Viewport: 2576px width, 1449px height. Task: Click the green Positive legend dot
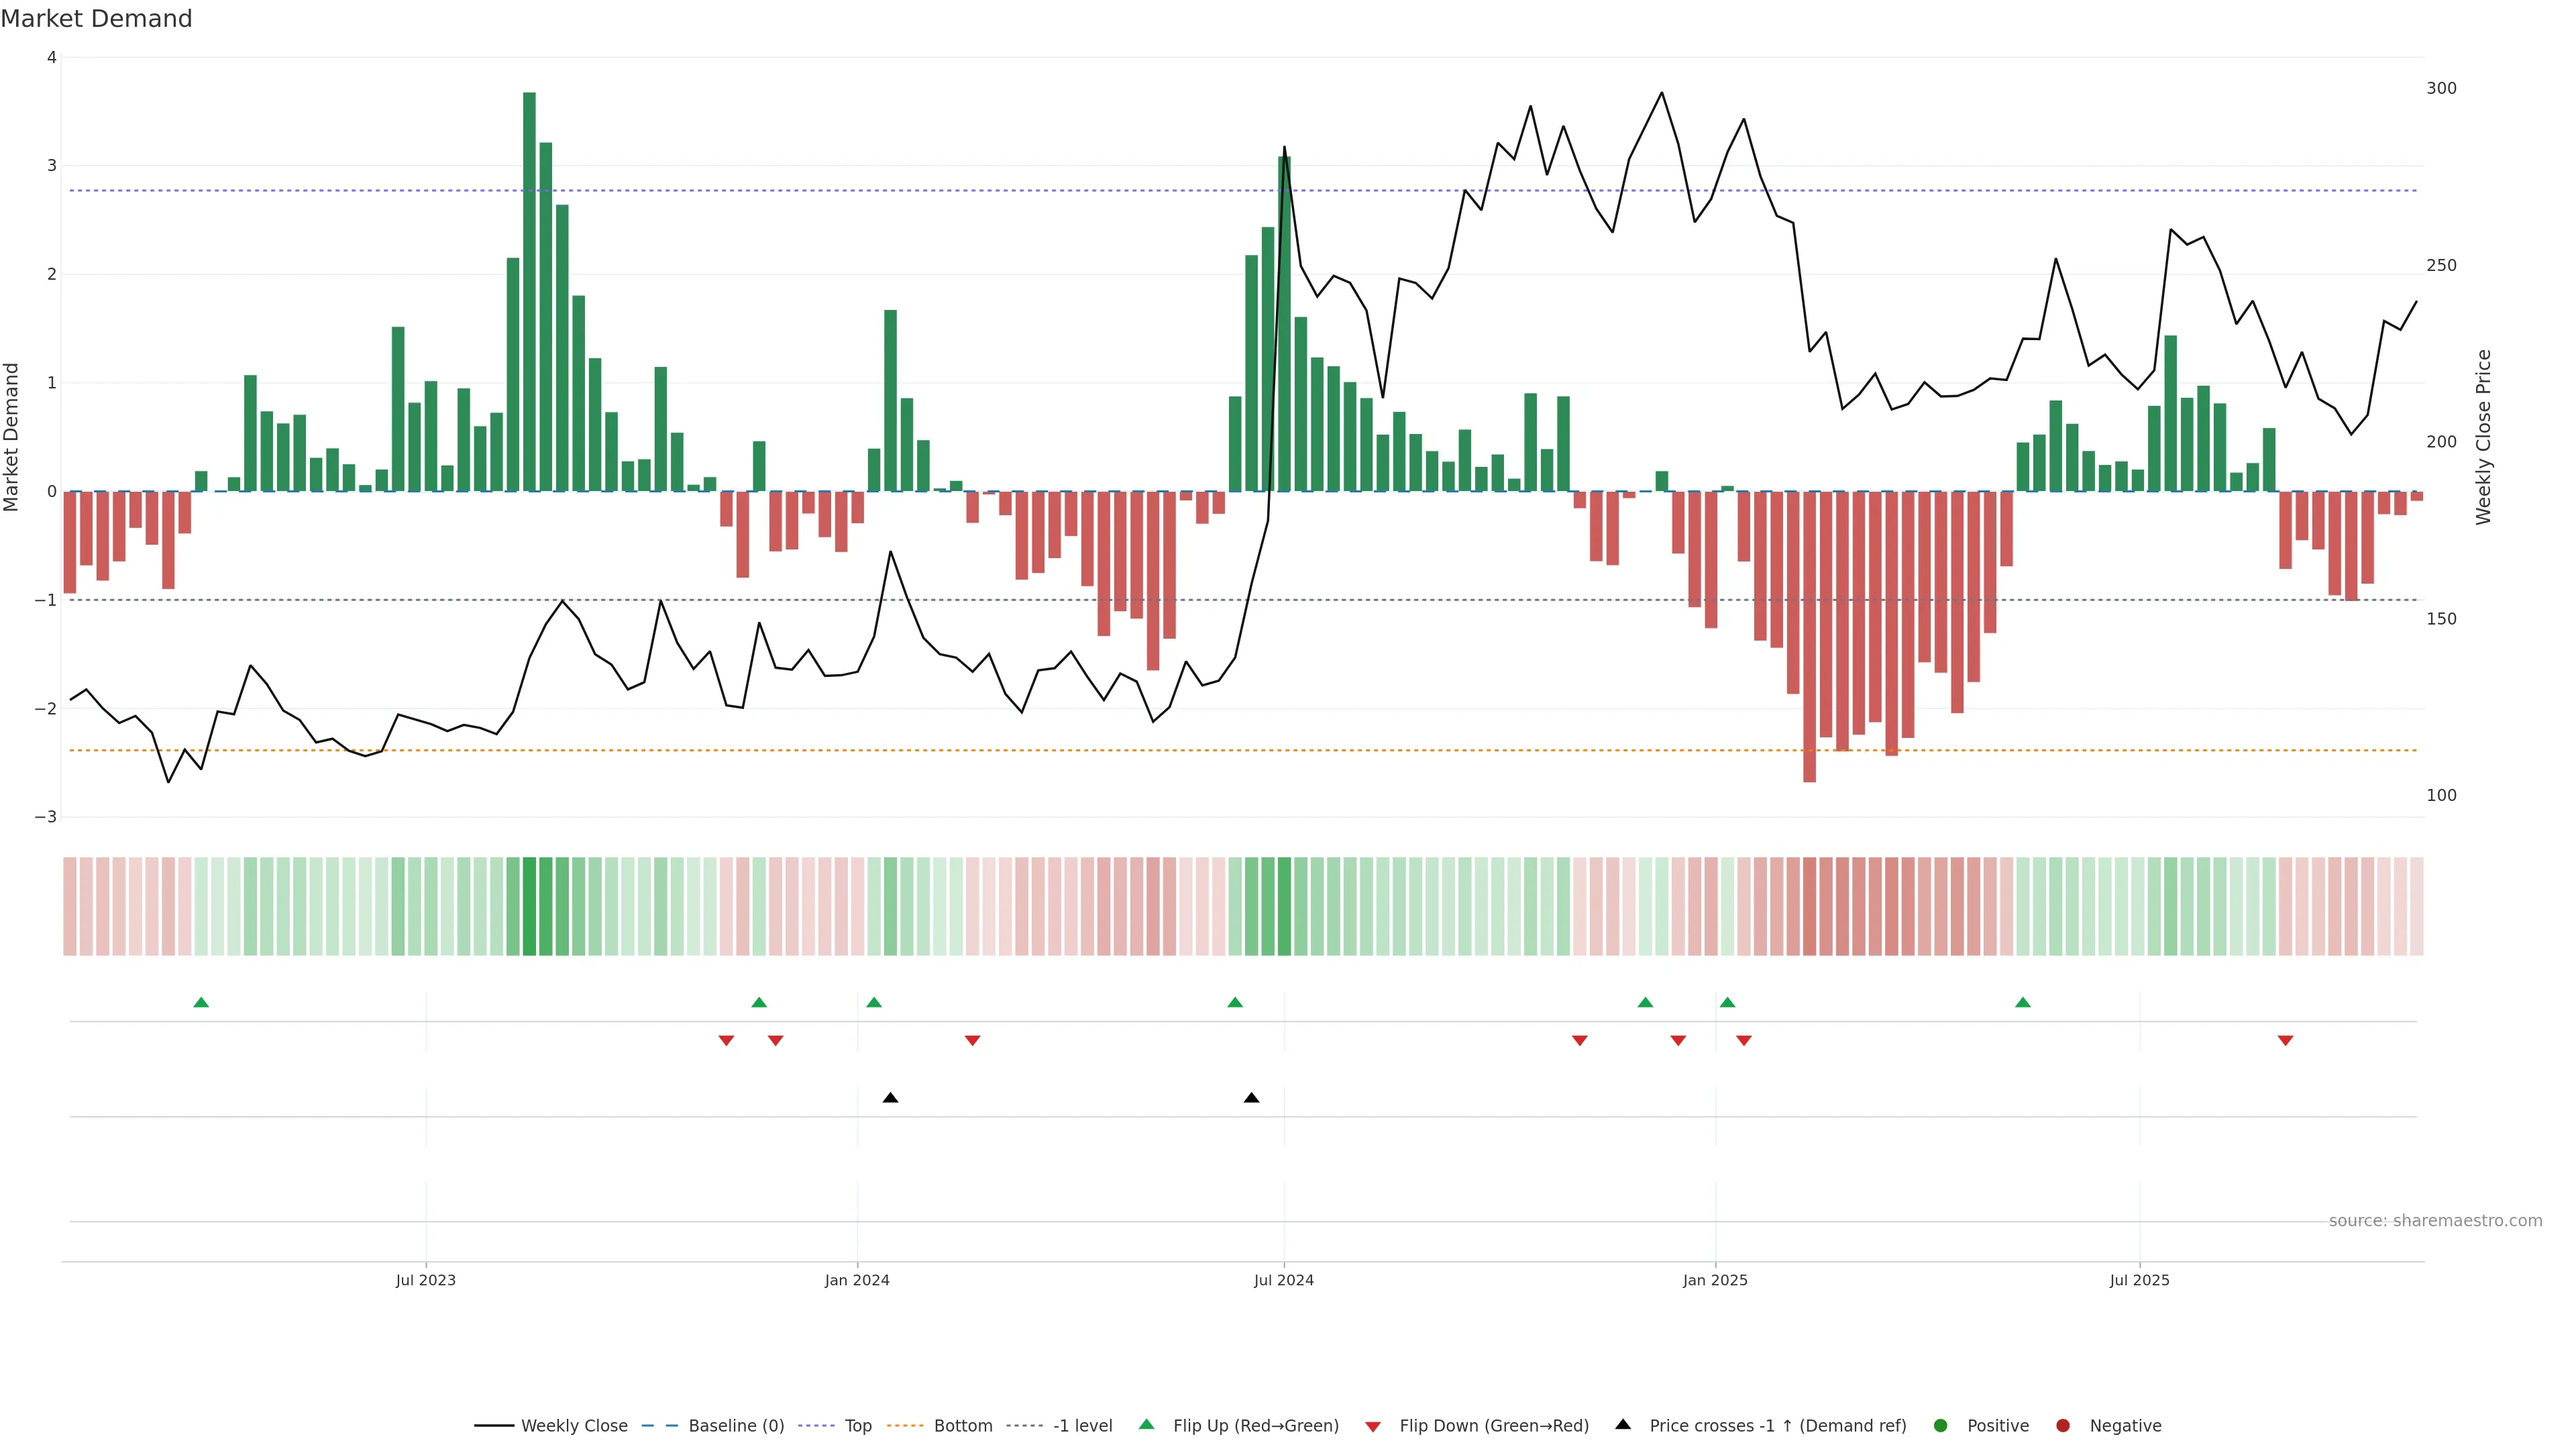[x=1940, y=1425]
